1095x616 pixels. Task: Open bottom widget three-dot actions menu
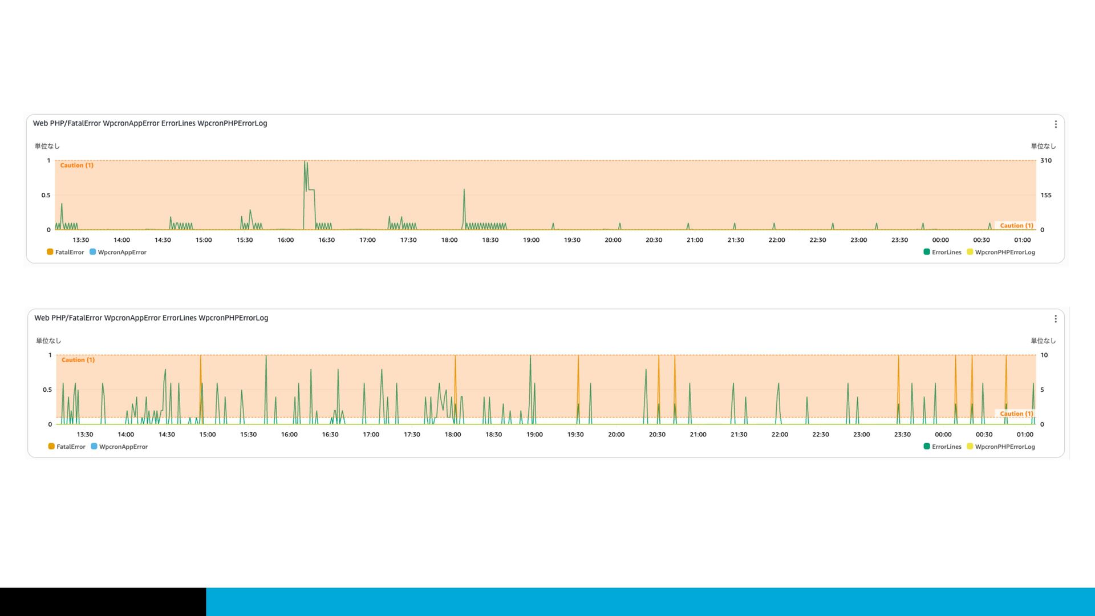point(1056,319)
